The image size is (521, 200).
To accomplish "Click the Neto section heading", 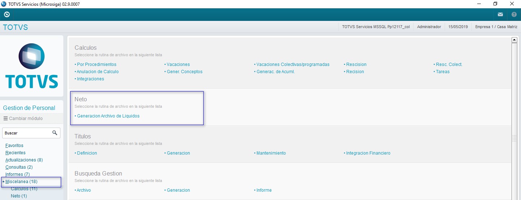I will click(x=81, y=99).
